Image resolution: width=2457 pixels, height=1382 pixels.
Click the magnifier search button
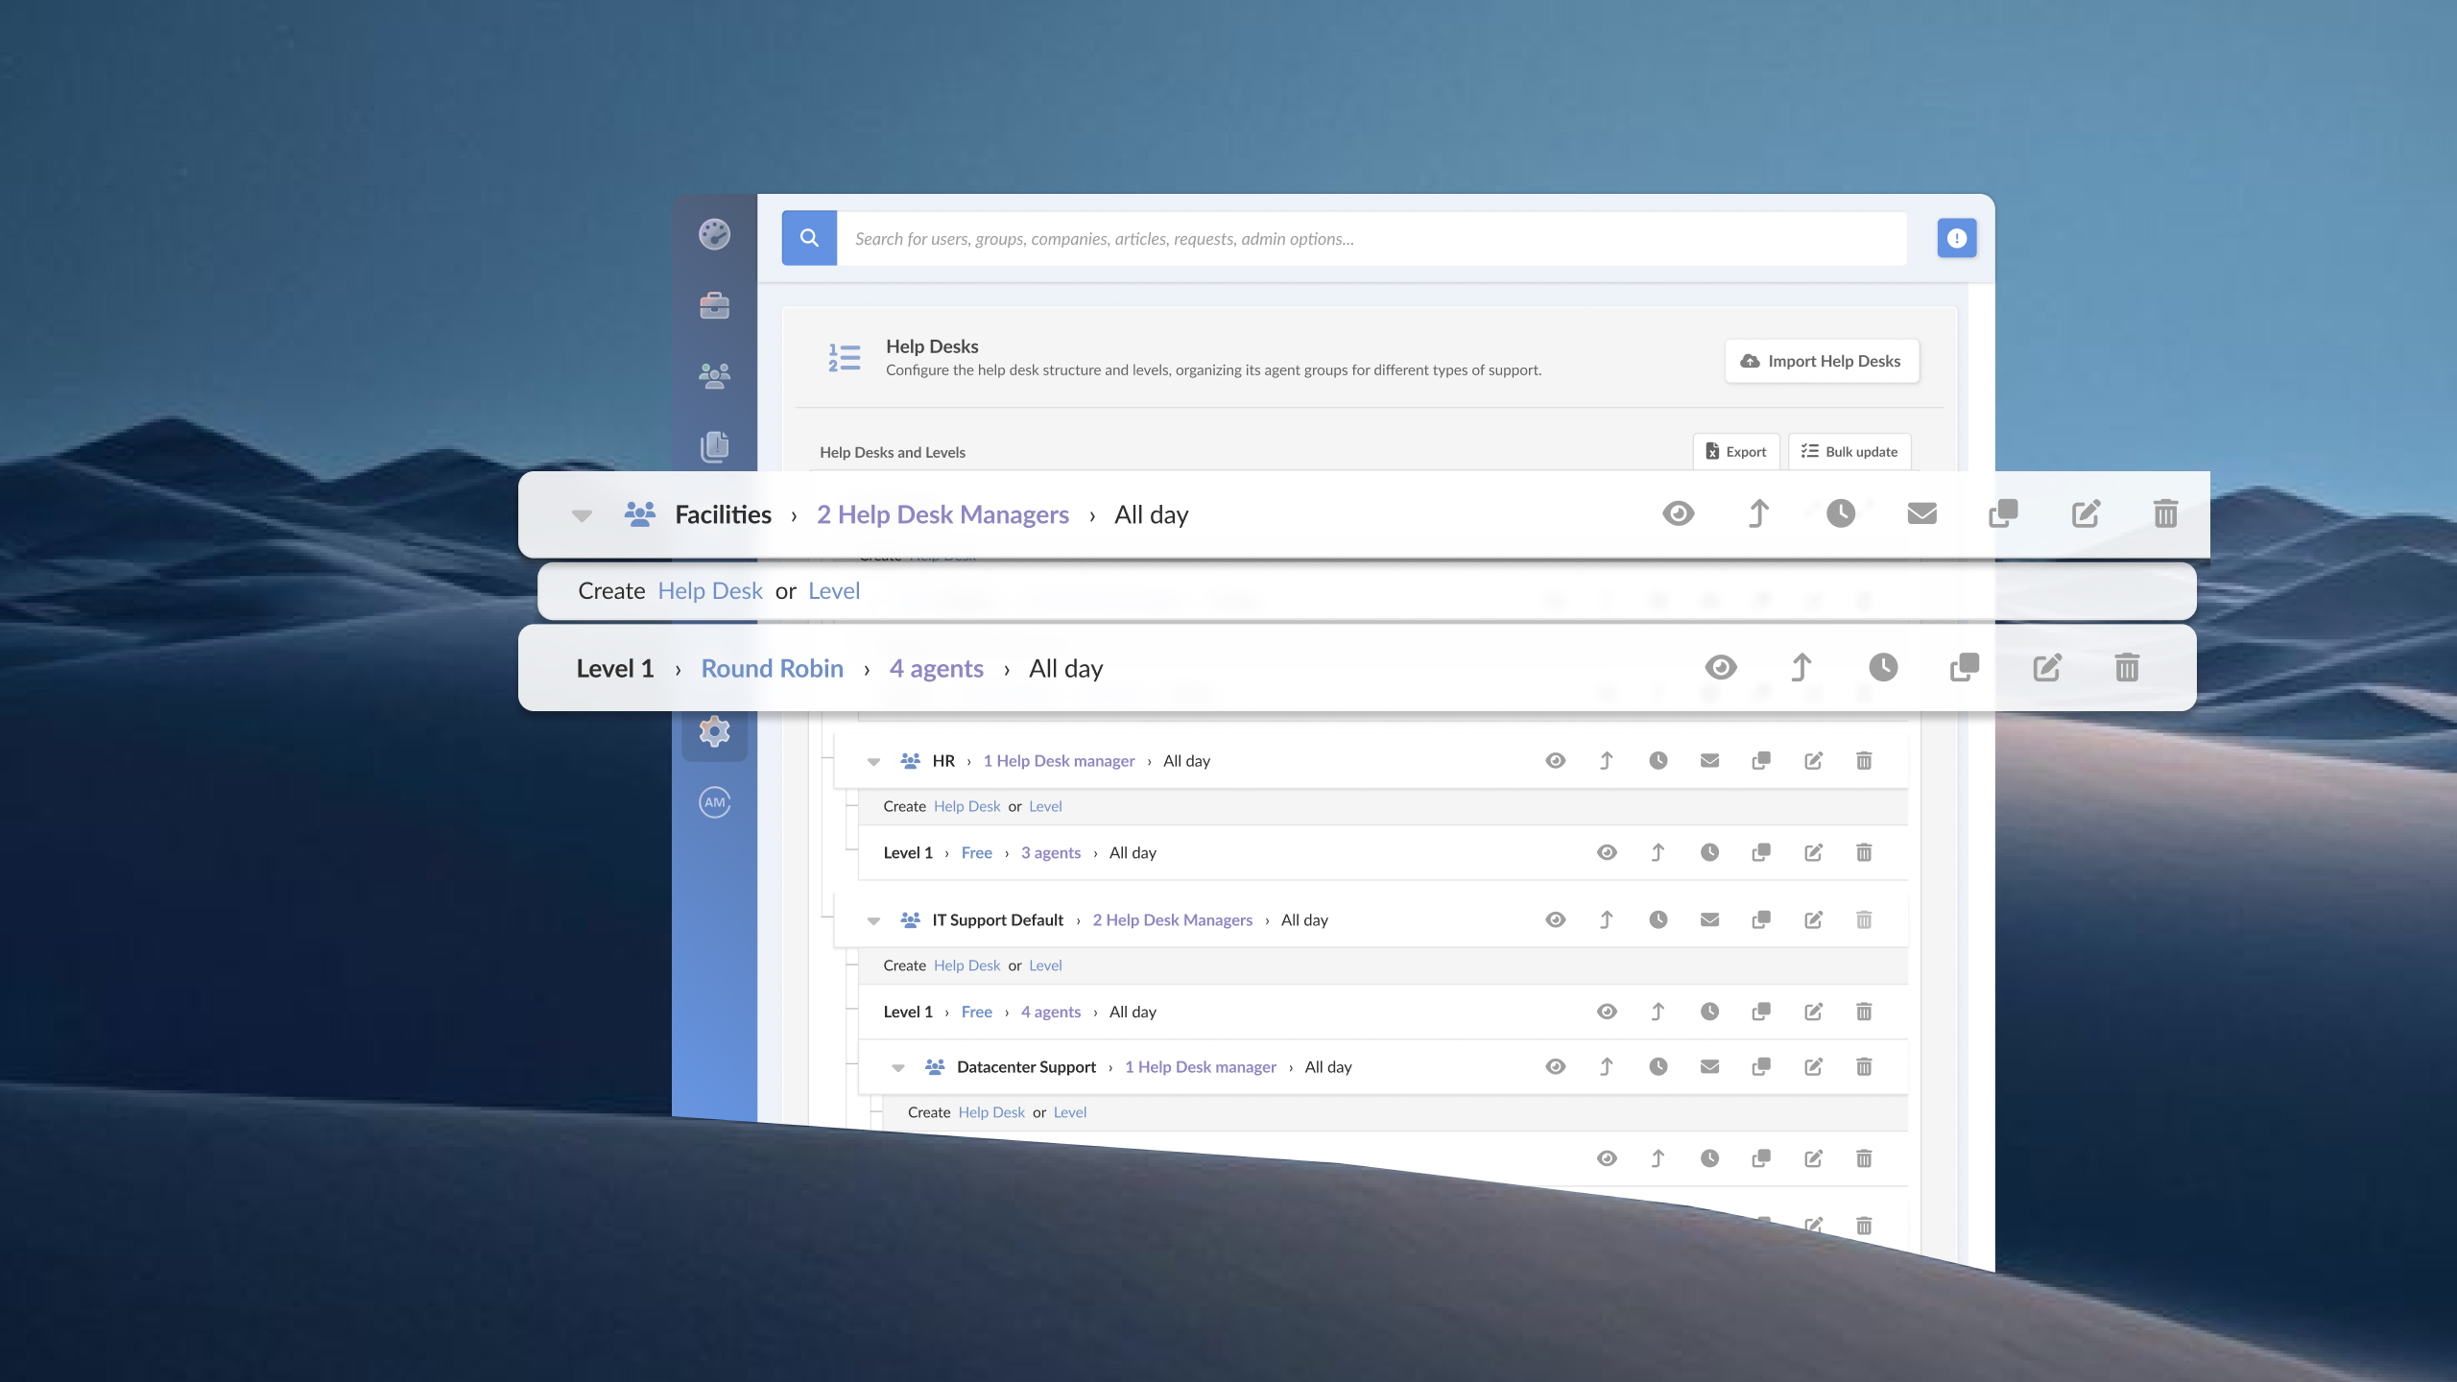809,238
